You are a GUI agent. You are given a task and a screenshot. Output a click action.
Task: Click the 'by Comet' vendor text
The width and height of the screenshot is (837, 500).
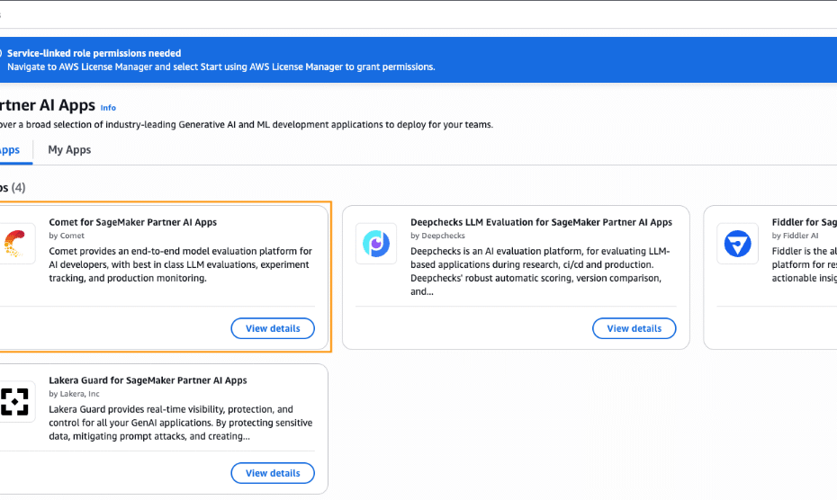(x=67, y=236)
